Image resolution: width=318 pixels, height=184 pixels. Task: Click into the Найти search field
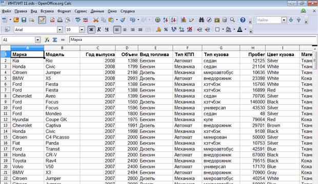pyautogui.click(x=269, y=20)
